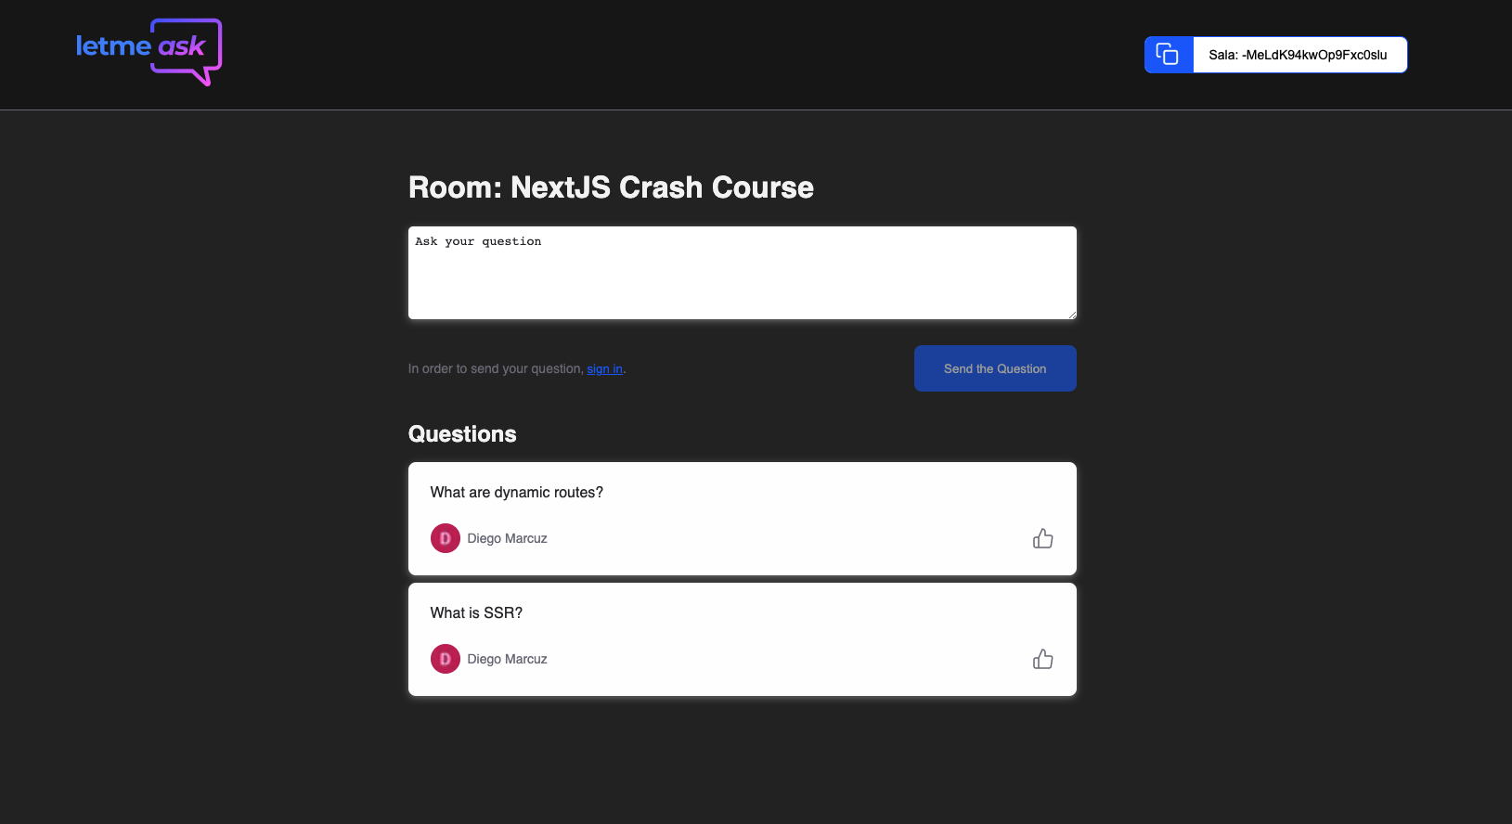
Task: Click the avatar on the dynamic routes question
Action: click(x=446, y=538)
